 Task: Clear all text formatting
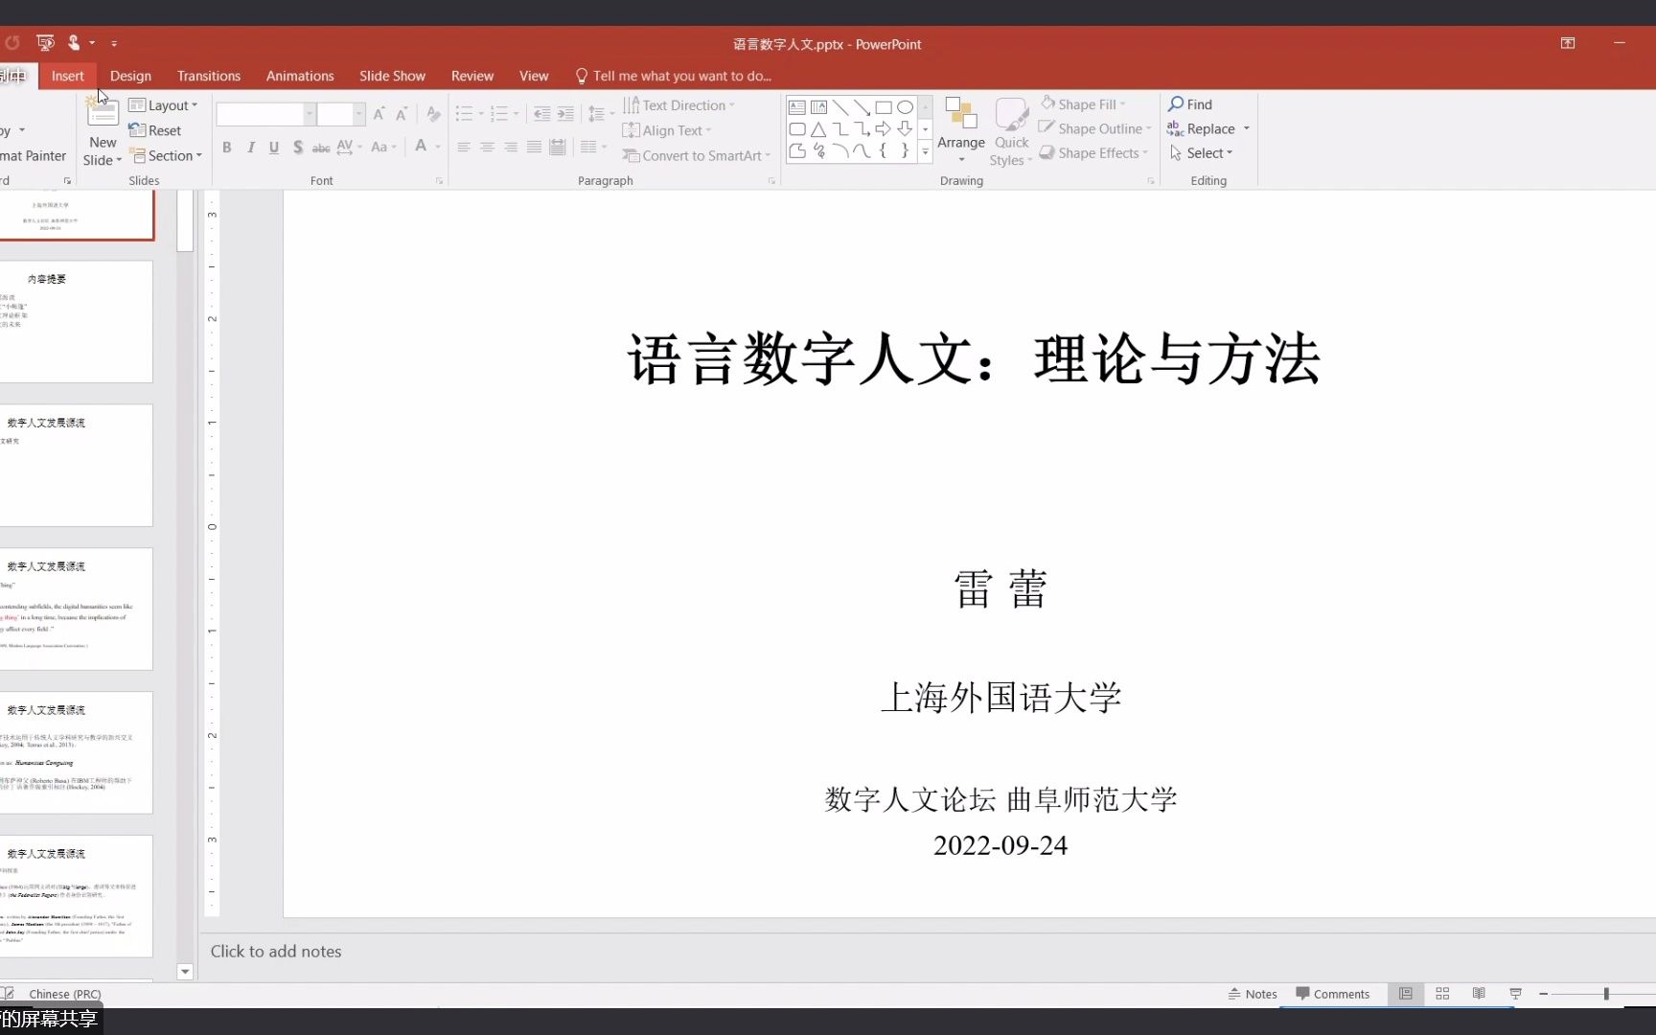point(433,115)
